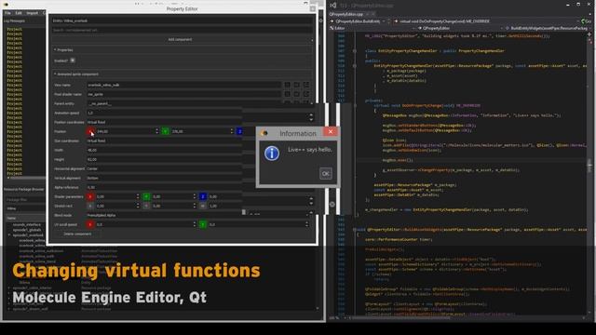This screenshot has height=335, width=596.
Task: Click the Stretch rect first value spinner
Action: [x=138, y=206]
